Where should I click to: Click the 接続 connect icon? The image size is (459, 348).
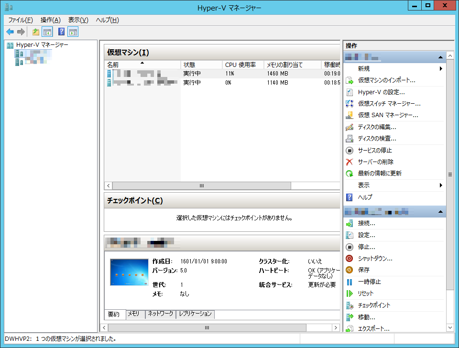[x=350, y=224]
